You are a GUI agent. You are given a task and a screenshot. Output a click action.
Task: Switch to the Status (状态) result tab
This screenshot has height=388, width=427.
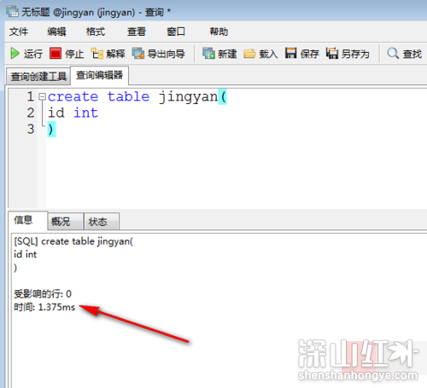(102, 222)
